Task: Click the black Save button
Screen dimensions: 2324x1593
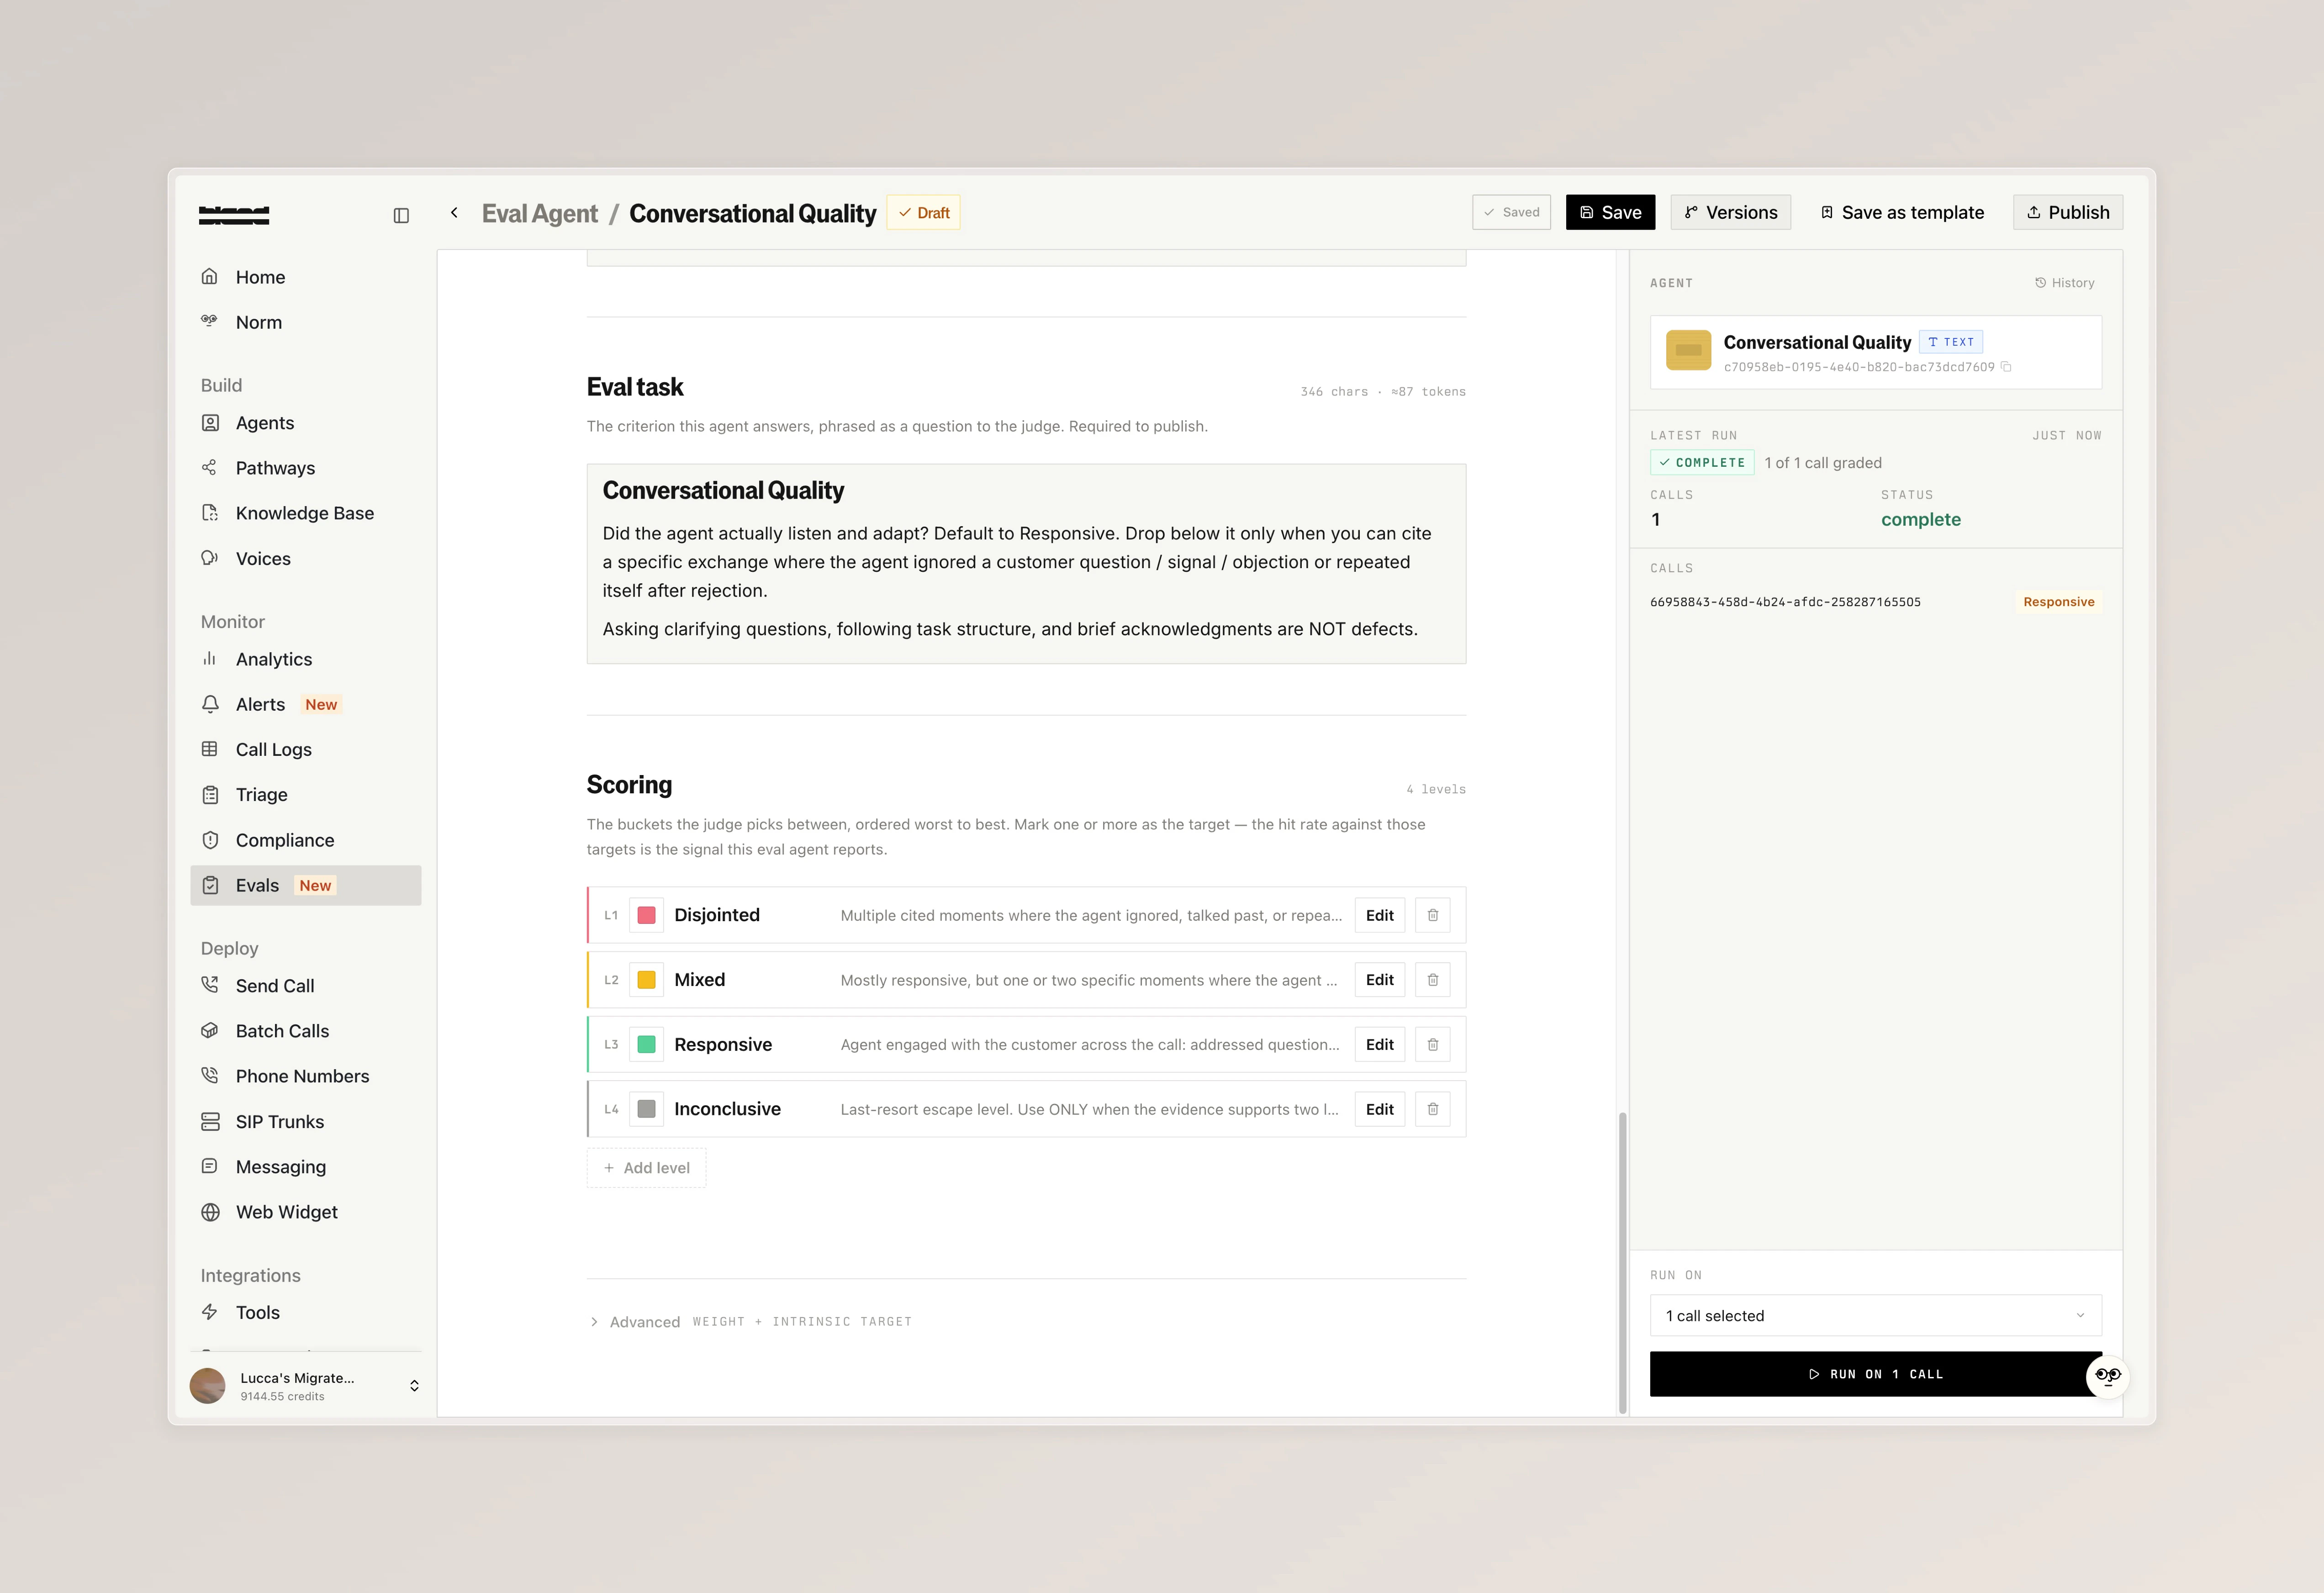Action: (1610, 212)
